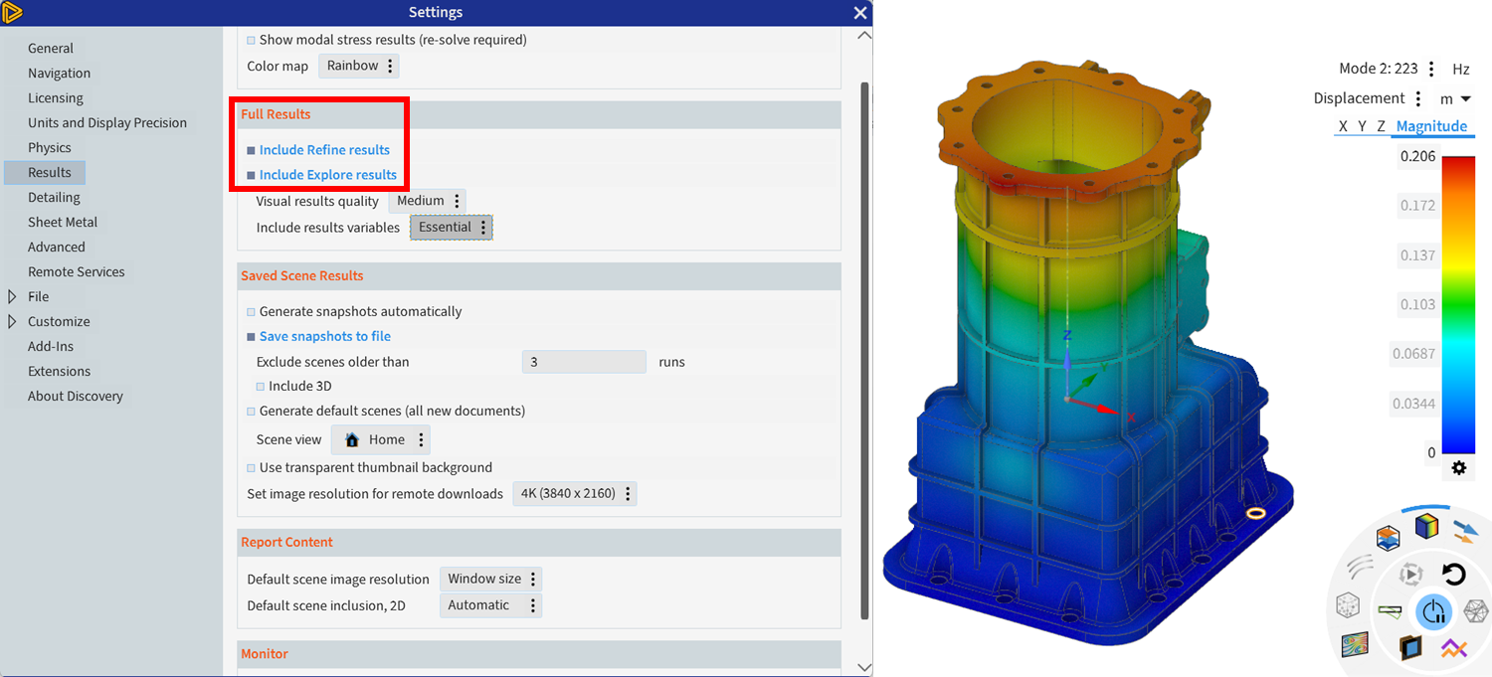Image resolution: width=1492 pixels, height=677 pixels.
Task: Enable the Include 3D checkbox
Action: coord(261,386)
